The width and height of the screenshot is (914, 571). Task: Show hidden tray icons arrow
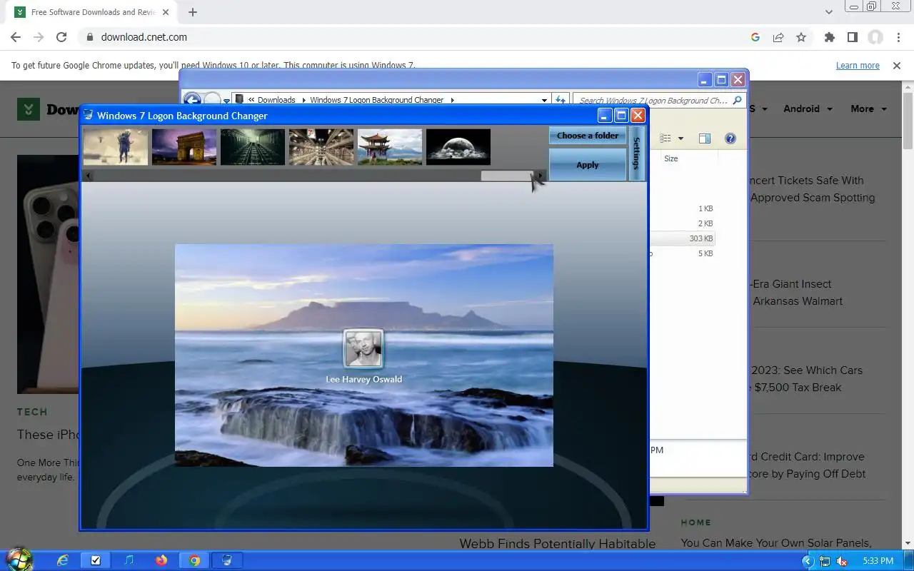point(808,561)
